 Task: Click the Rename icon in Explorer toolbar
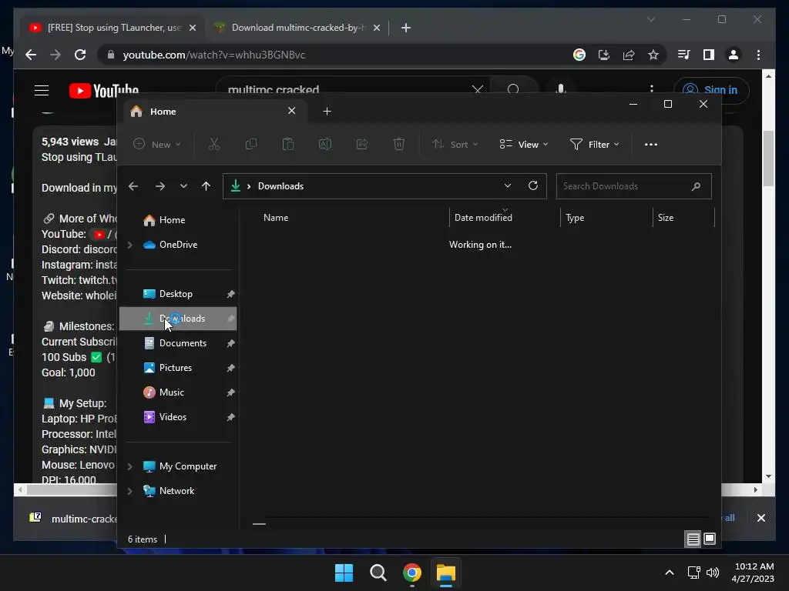325,144
